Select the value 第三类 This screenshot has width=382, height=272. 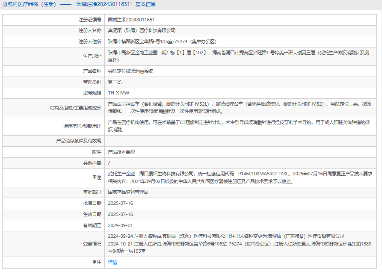(115, 82)
